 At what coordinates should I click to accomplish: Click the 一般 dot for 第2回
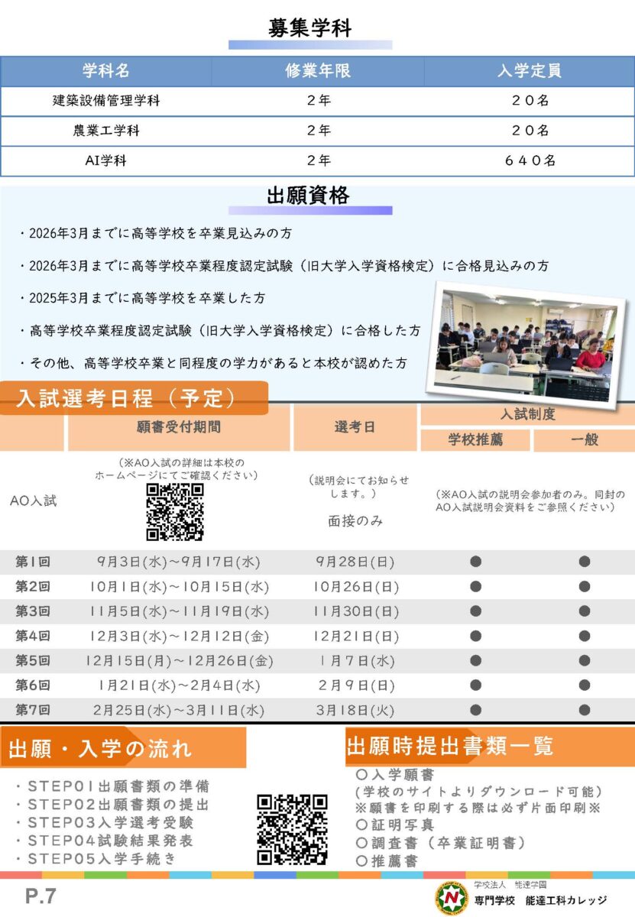(585, 587)
